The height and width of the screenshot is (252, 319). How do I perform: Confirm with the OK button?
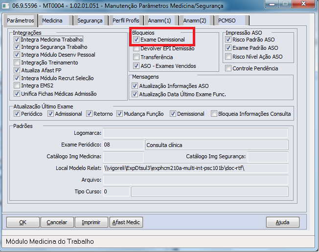23,222
